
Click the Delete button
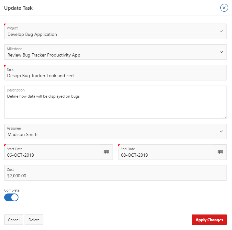click(x=34, y=220)
